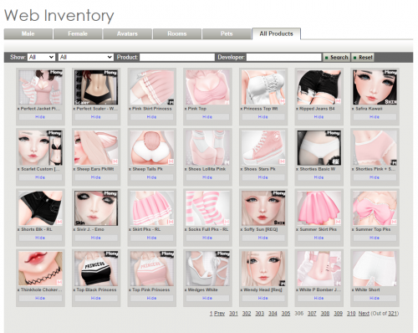Select the Ripped Jeans B4 image
418x333 pixels.
(319, 87)
